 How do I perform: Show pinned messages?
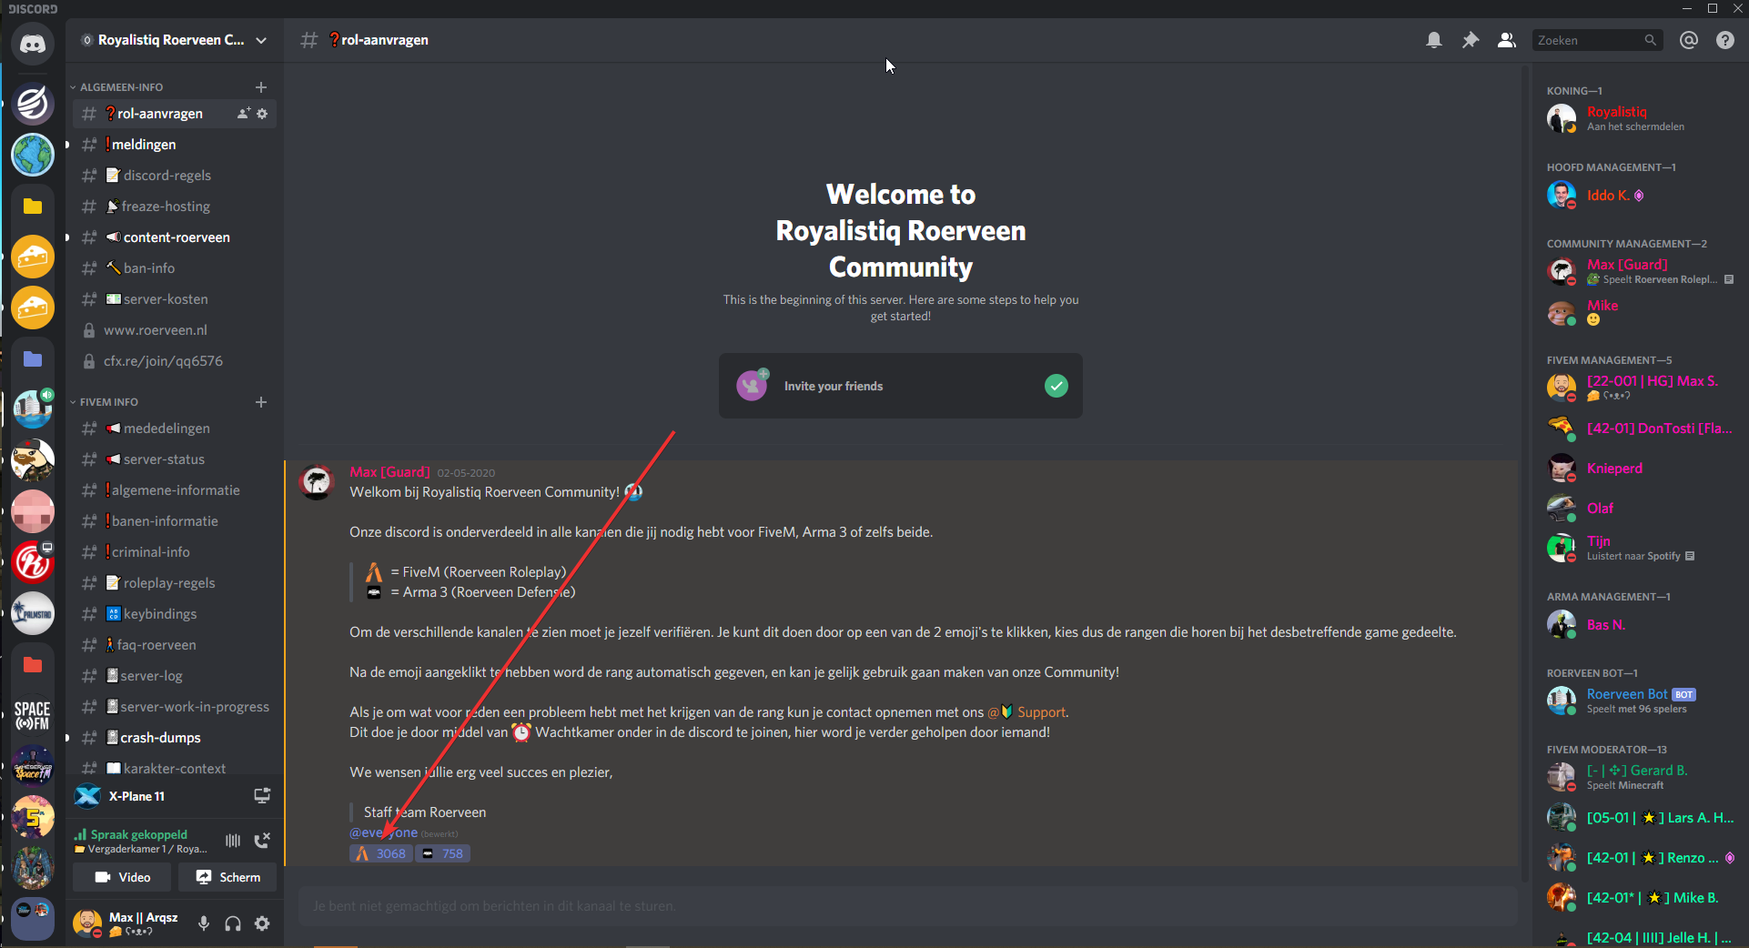coord(1471,40)
